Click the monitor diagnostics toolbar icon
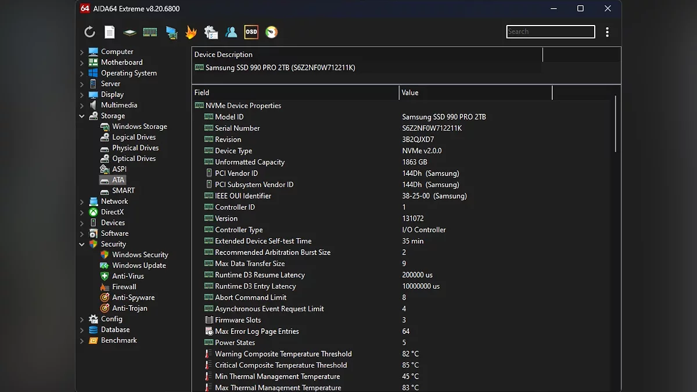The image size is (697, 392). click(x=171, y=32)
